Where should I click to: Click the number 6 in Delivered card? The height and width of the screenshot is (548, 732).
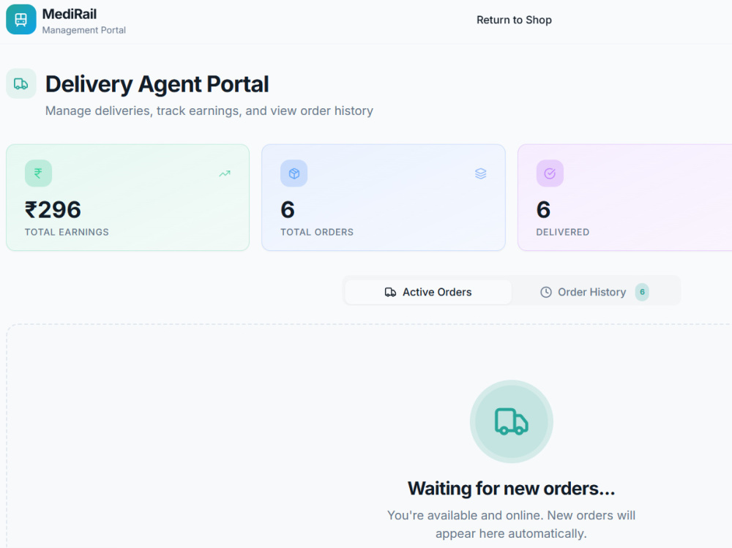543,209
